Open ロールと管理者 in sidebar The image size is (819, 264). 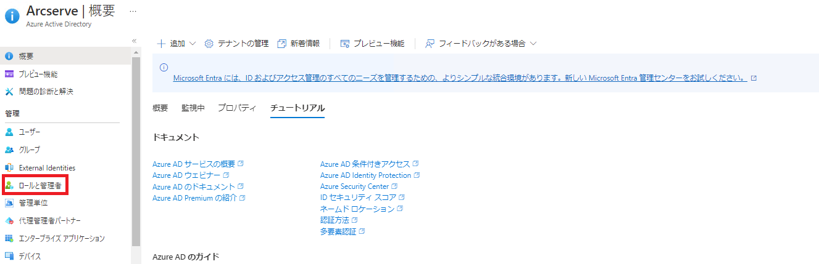click(35, 185)
